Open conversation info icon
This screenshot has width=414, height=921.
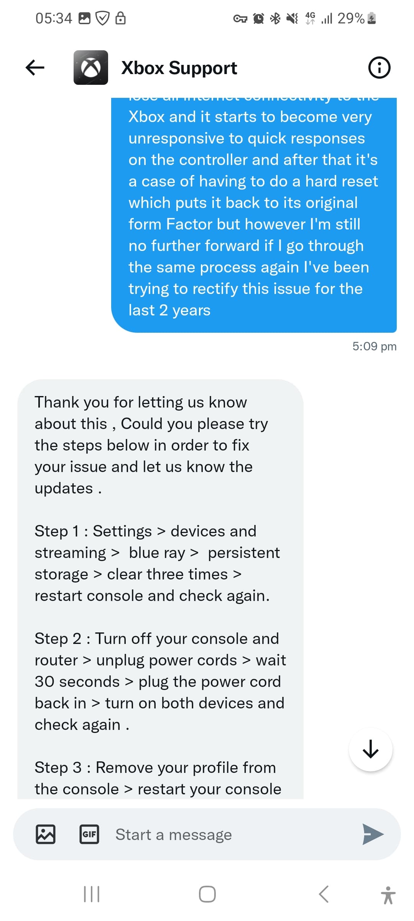[x=379, y=68]
